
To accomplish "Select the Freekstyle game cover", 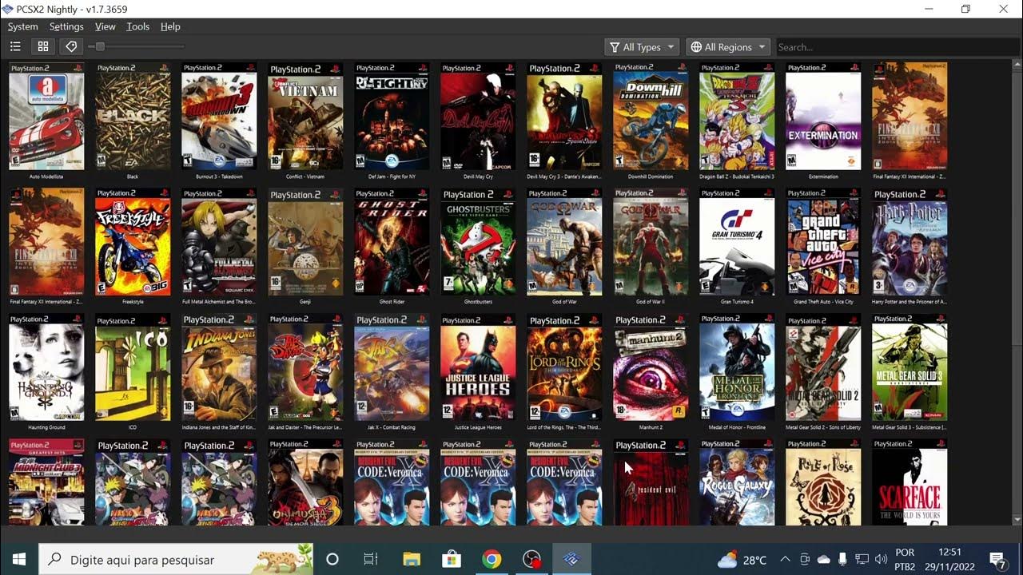I will click(133, 242).
